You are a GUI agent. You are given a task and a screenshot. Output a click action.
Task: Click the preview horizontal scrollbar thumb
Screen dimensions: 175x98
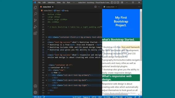point(116,94)
